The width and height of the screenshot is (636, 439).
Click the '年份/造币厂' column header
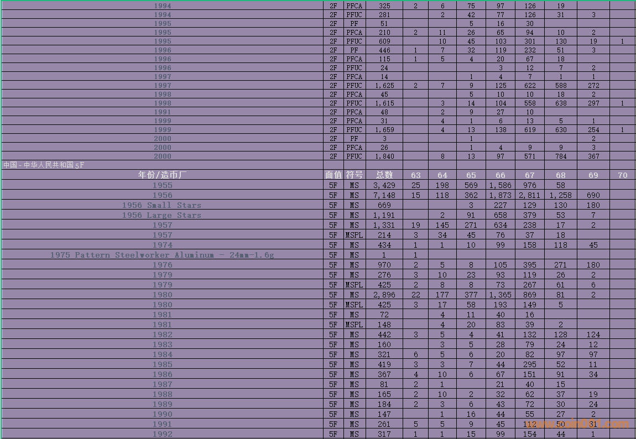(162, 175)
